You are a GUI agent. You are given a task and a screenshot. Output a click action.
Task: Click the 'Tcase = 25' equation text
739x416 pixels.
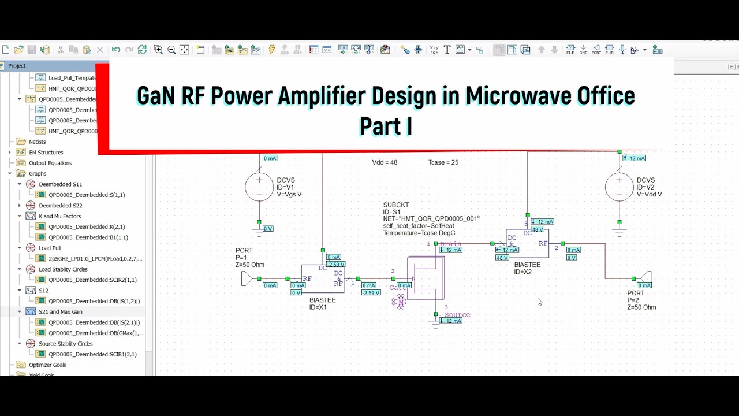[x=443, y=162]
